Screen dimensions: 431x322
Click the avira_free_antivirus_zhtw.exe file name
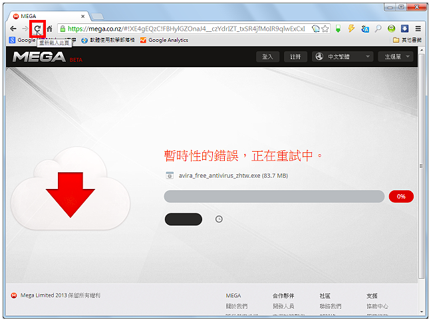tap(233, 176)
